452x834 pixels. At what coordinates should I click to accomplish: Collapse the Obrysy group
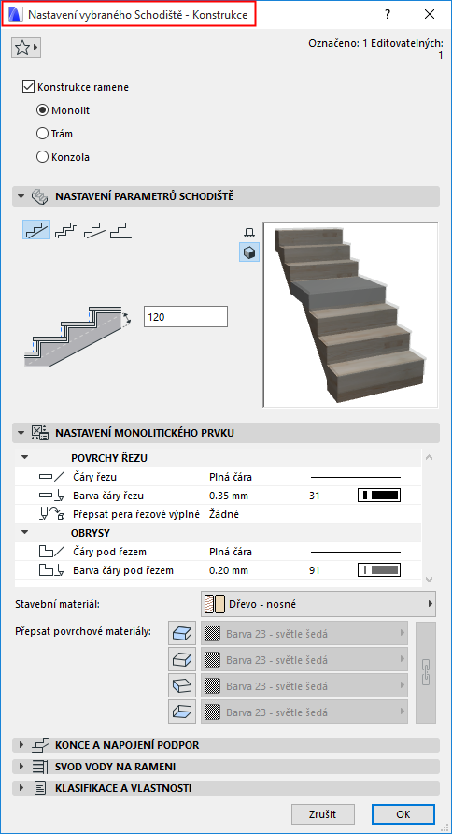click(x=25, y=532)
